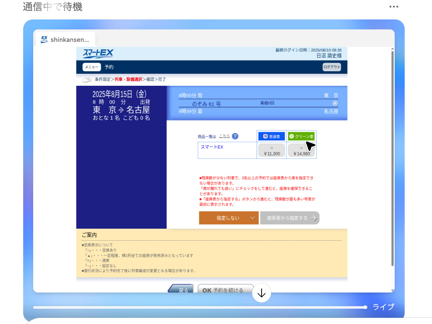Switch to the shinkansen... browser tab
432x324 pixels.
pyautogui.click(x=66, y=39)
